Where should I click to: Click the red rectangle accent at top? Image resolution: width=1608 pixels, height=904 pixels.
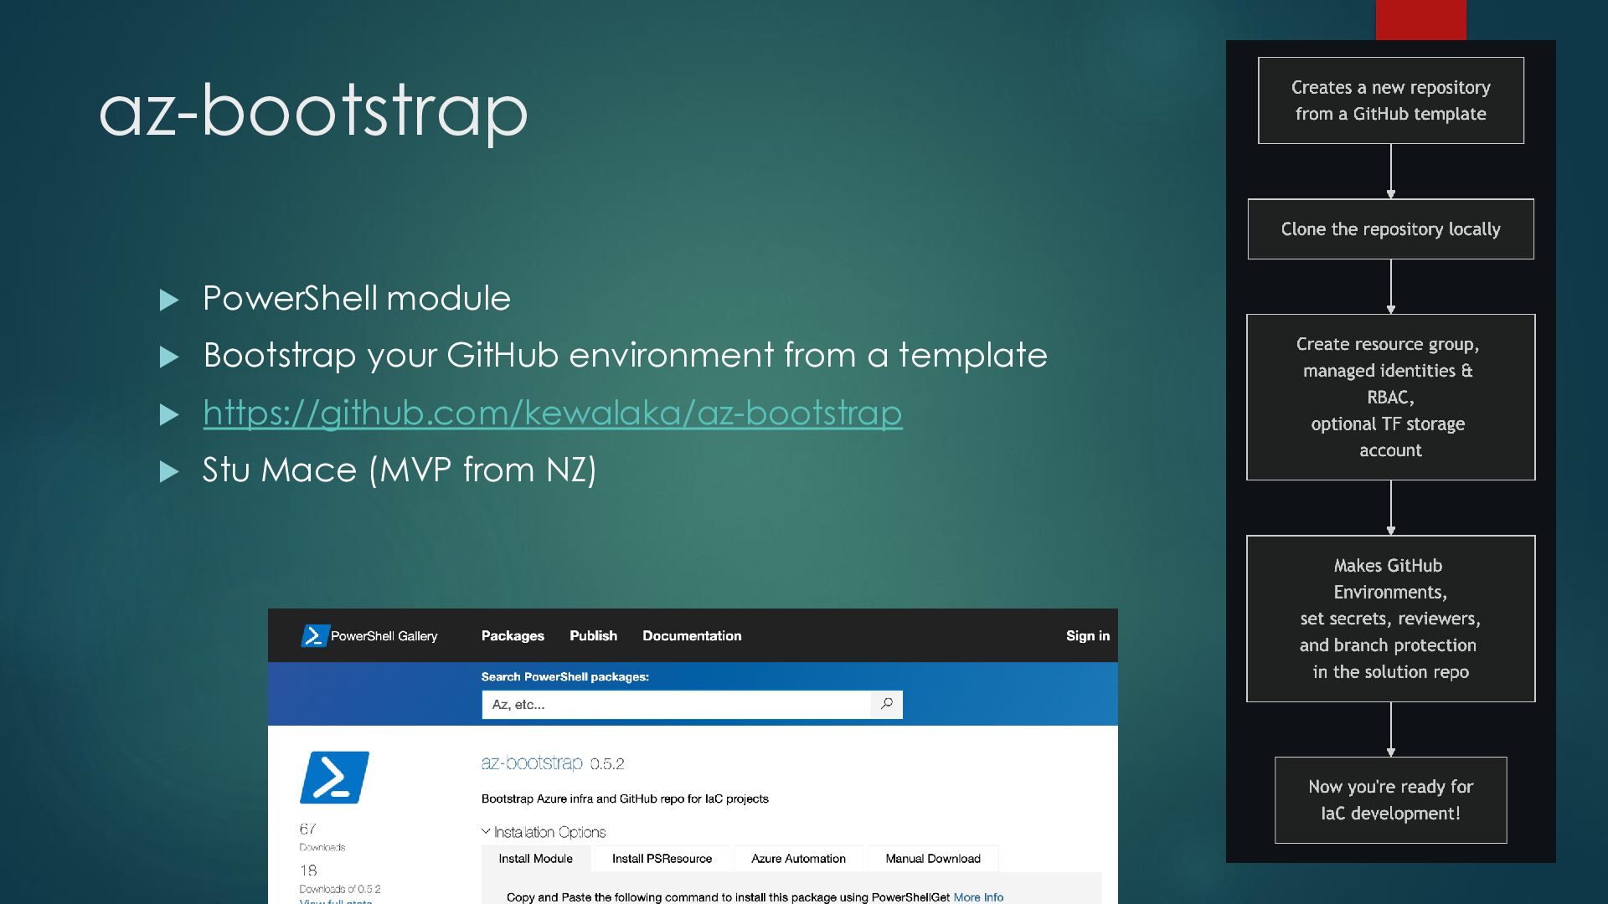click(x=1420, y=19)
